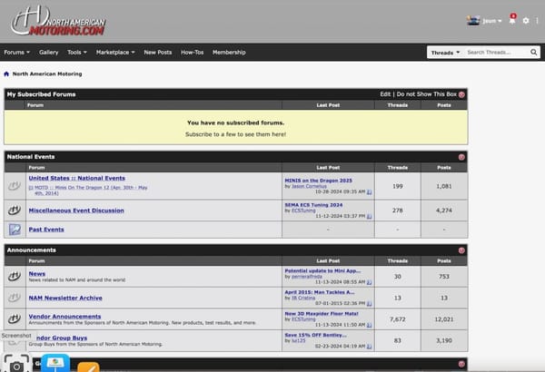Expand the Tools dropdown menu
Screen dimensions: 545x372
point(77,53)
